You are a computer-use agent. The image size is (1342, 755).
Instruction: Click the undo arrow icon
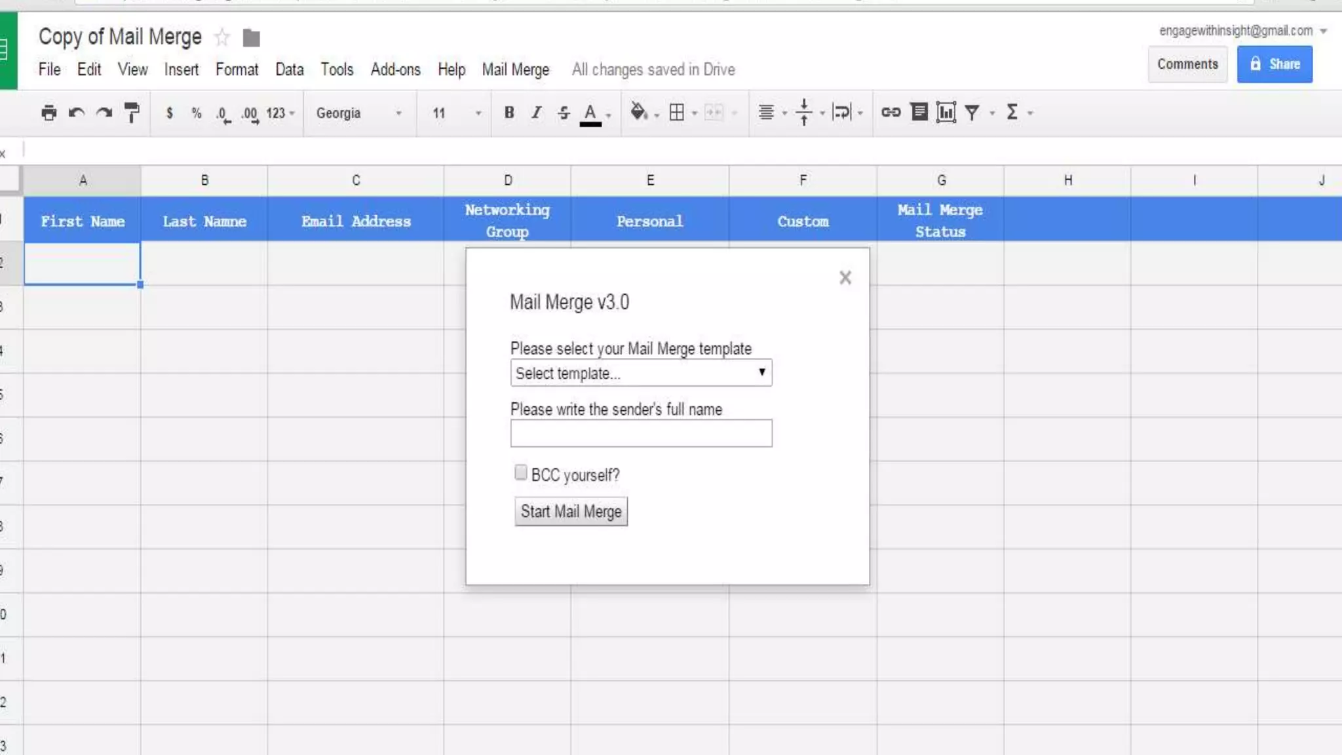pyautogui.click(x=77, y=113)
